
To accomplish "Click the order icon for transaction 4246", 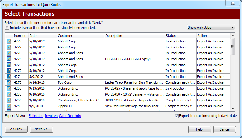I will [x=9, y=106].
